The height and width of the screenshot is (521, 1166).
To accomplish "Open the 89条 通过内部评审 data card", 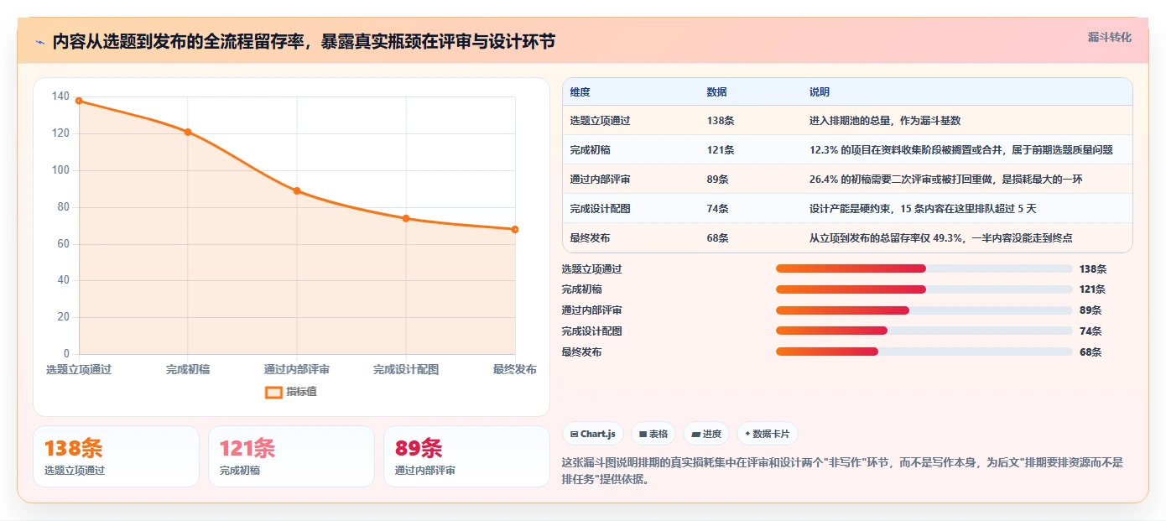I will coord(466,456).
